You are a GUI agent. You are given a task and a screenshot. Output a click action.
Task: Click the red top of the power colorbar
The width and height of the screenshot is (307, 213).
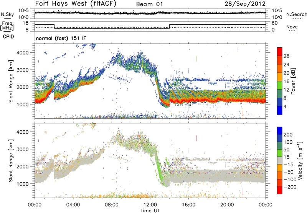pos(280,52)
